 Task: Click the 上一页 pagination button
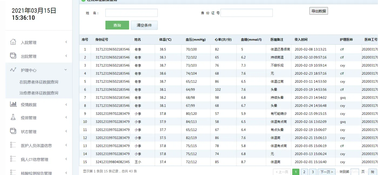(282, 172)
